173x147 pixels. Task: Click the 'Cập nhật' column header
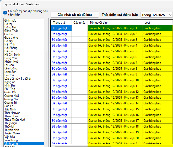pos(79,23)
